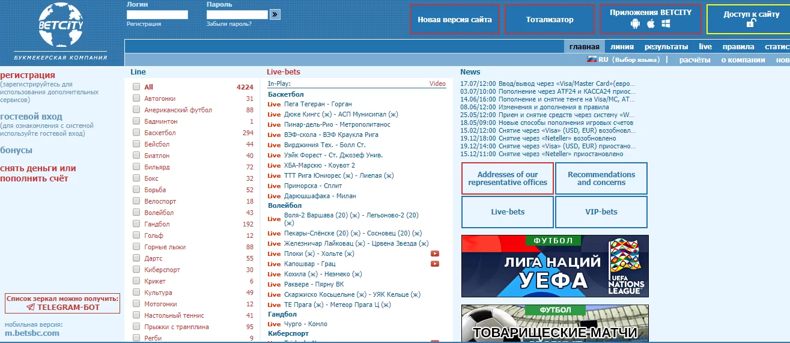This screenshot has height=343, width=790.
Task: Click the Apple app icon
Action: tap(651, 24)
